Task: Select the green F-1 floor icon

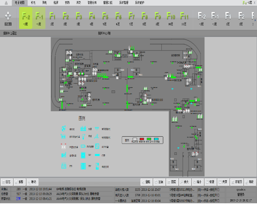Action: (x=39, y=18)
